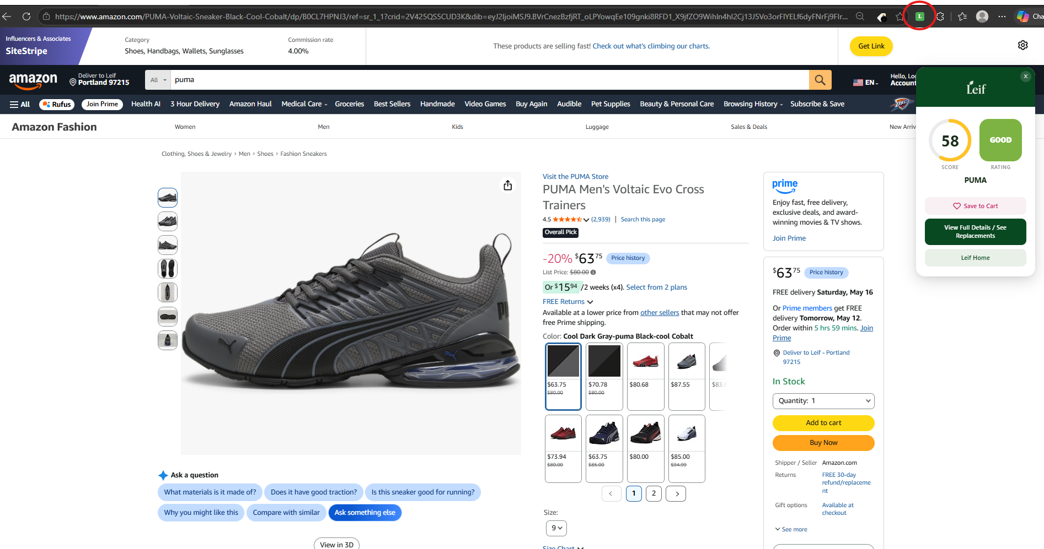Image resolution: width=1044 pixels, height=549 pixels.
Task: Click the List Price info icon
Action: 593,272
